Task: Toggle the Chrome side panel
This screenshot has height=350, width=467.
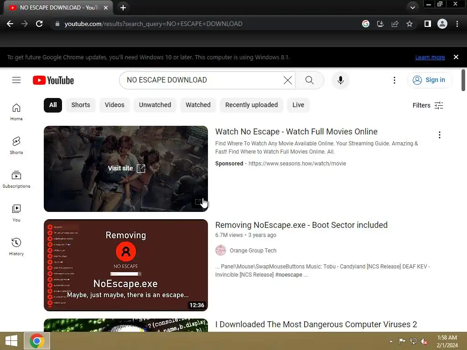Action: click(x=428, y=24)
